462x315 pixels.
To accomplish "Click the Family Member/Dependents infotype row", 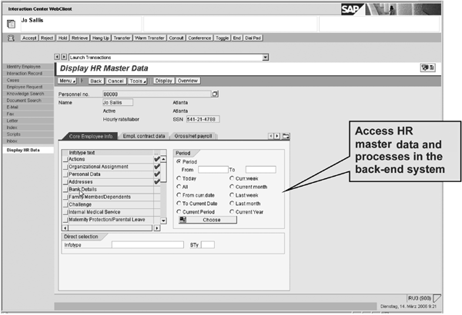I will click(x=112, y=197).
